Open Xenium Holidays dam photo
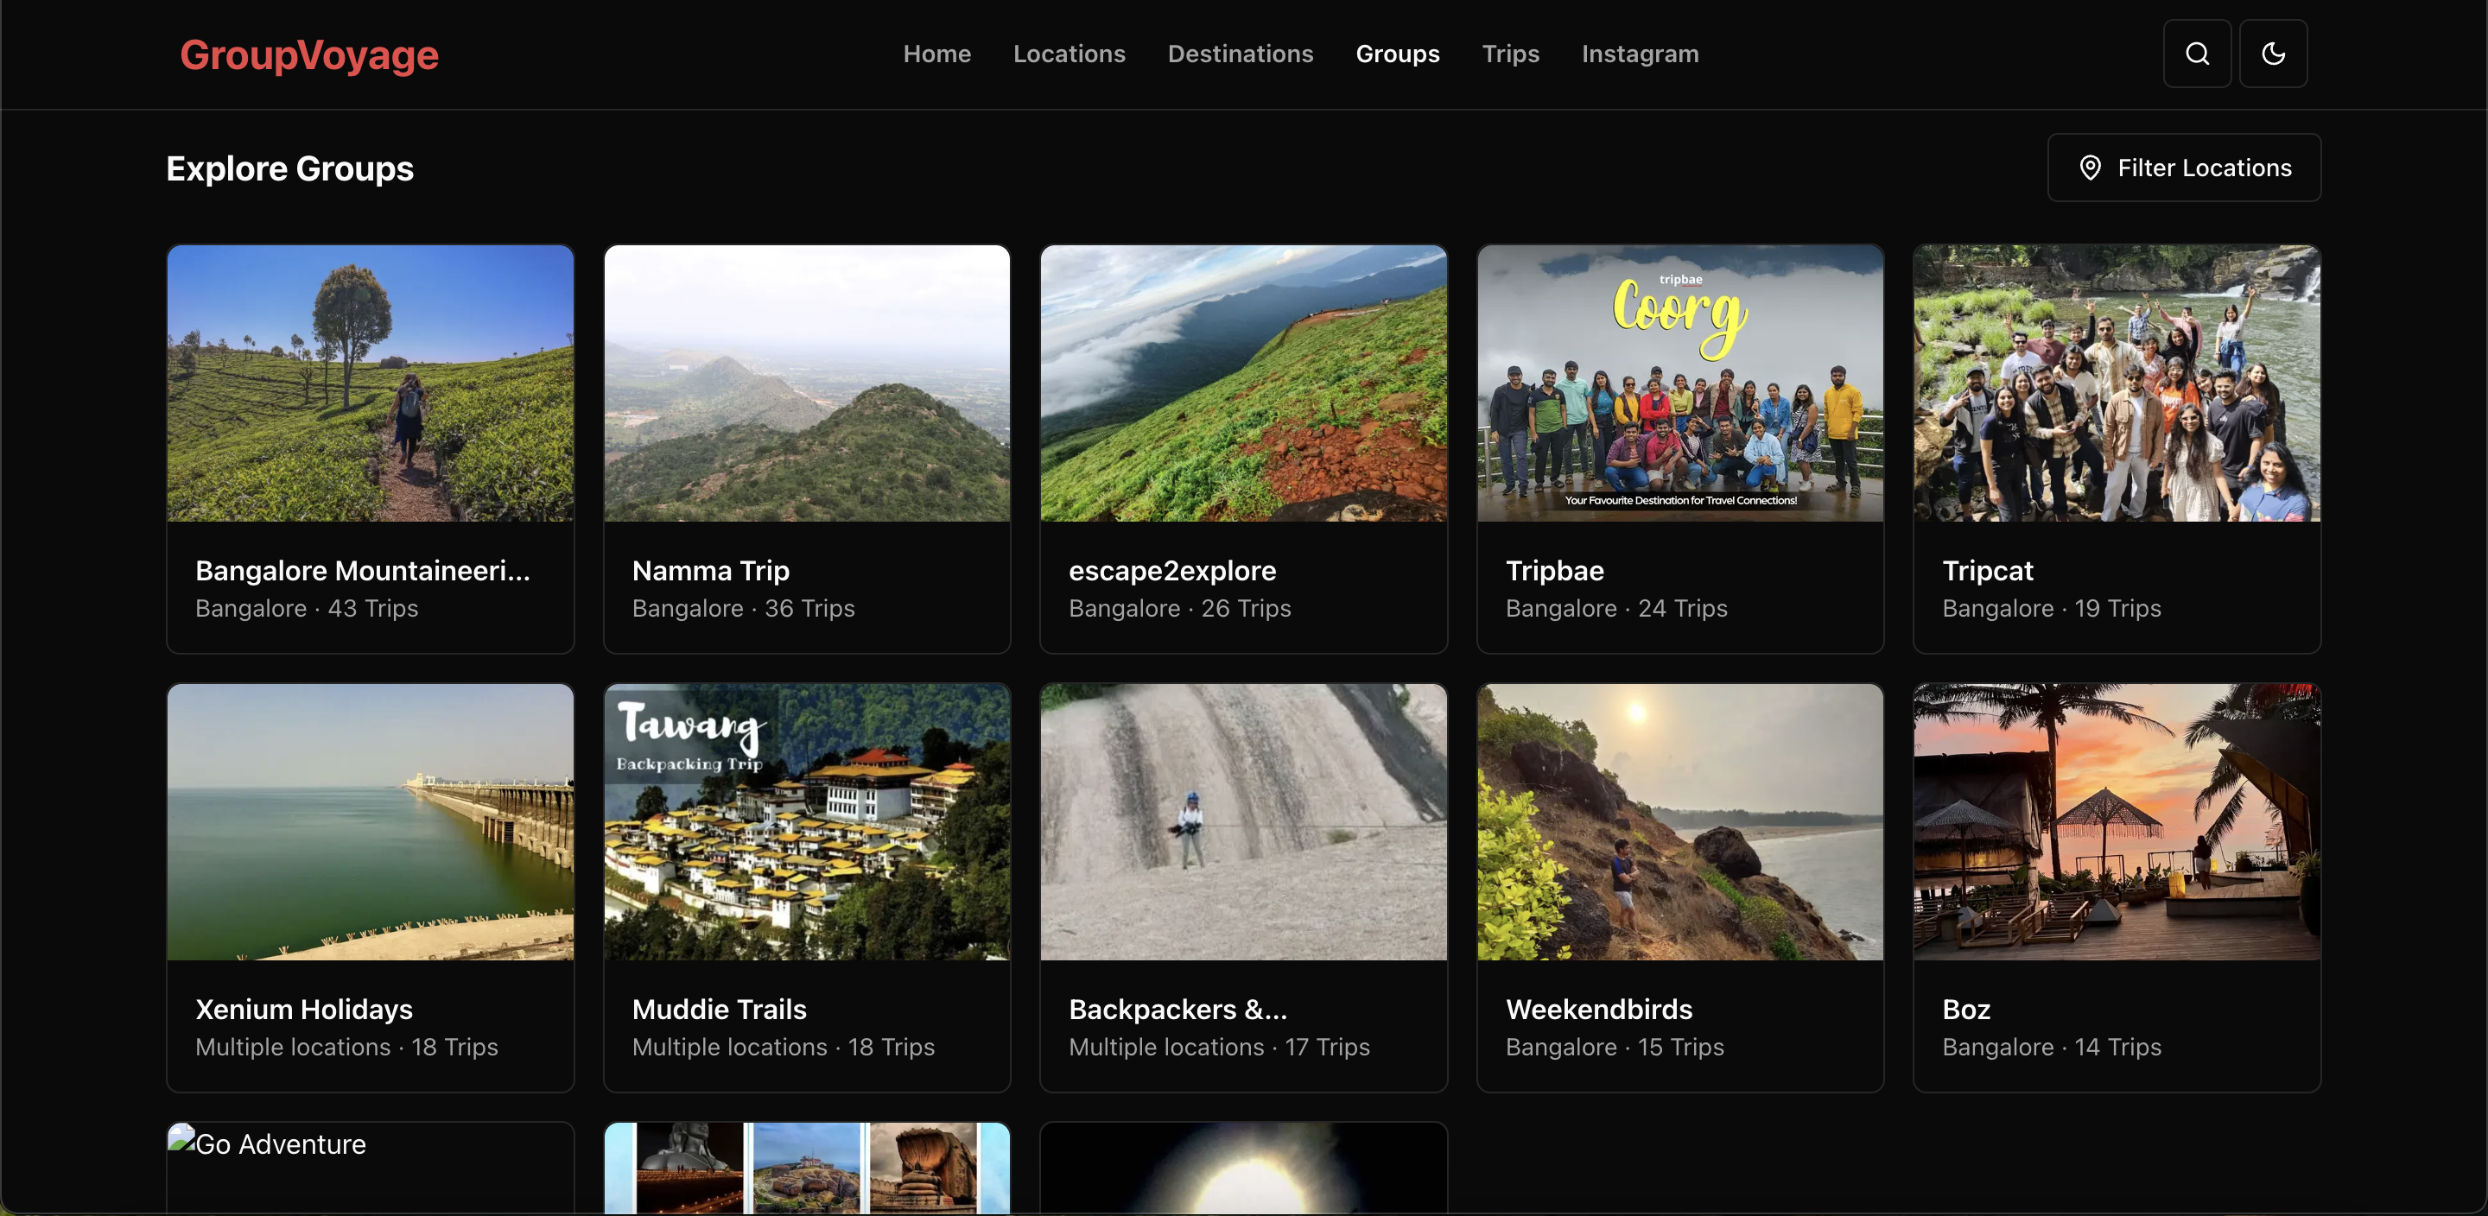2488x1216 pixels. coord(370,822)
